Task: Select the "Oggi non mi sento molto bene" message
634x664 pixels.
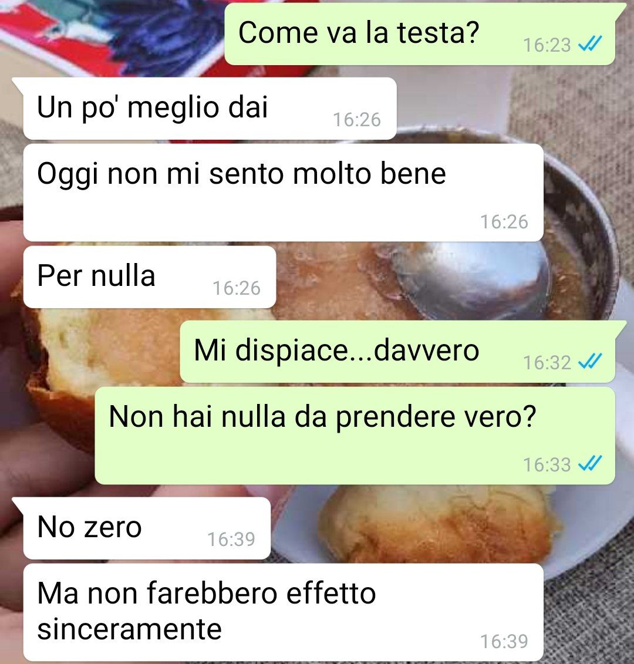Action: 284,193
